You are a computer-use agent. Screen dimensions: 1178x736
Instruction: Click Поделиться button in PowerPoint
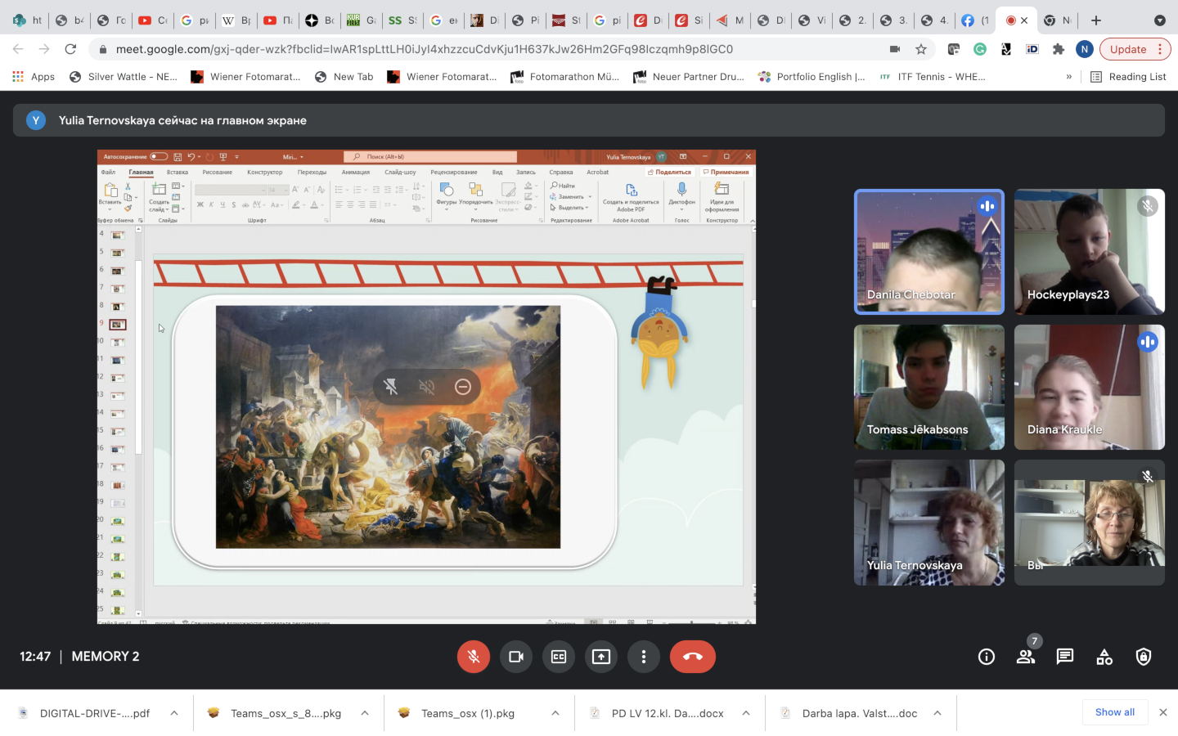tap(670, 172)
